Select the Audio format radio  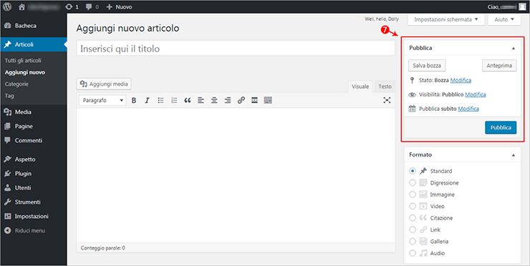tap(413, 253)
